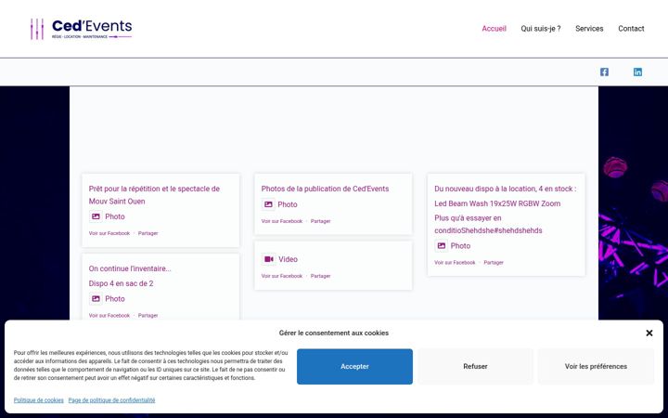
Task: Open the Ced'Events logo homepage link
Action: point(81,29)
